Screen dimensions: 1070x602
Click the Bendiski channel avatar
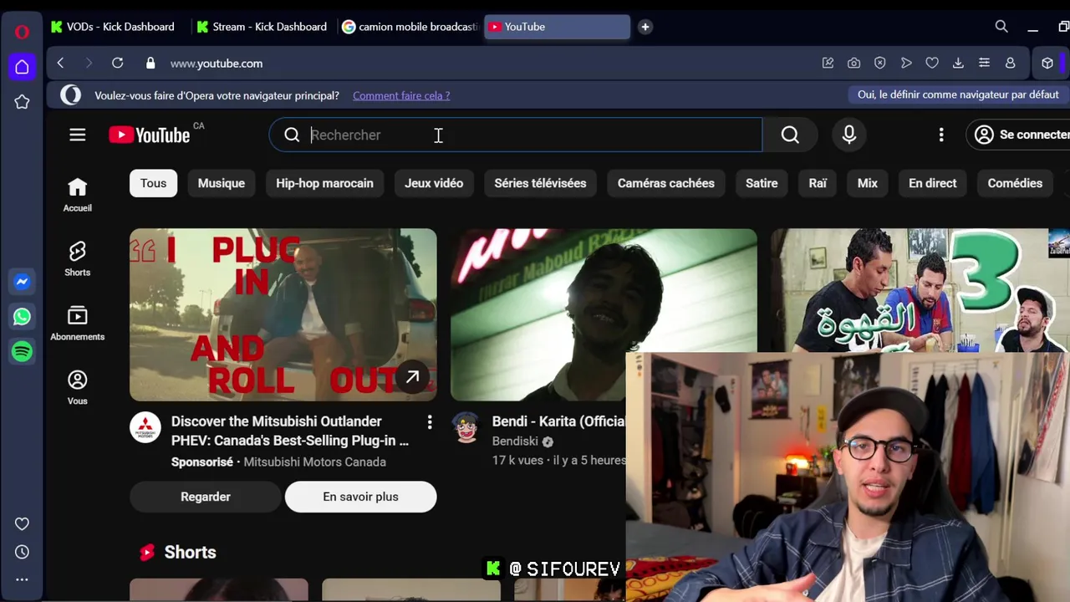(x=466, y=428)
